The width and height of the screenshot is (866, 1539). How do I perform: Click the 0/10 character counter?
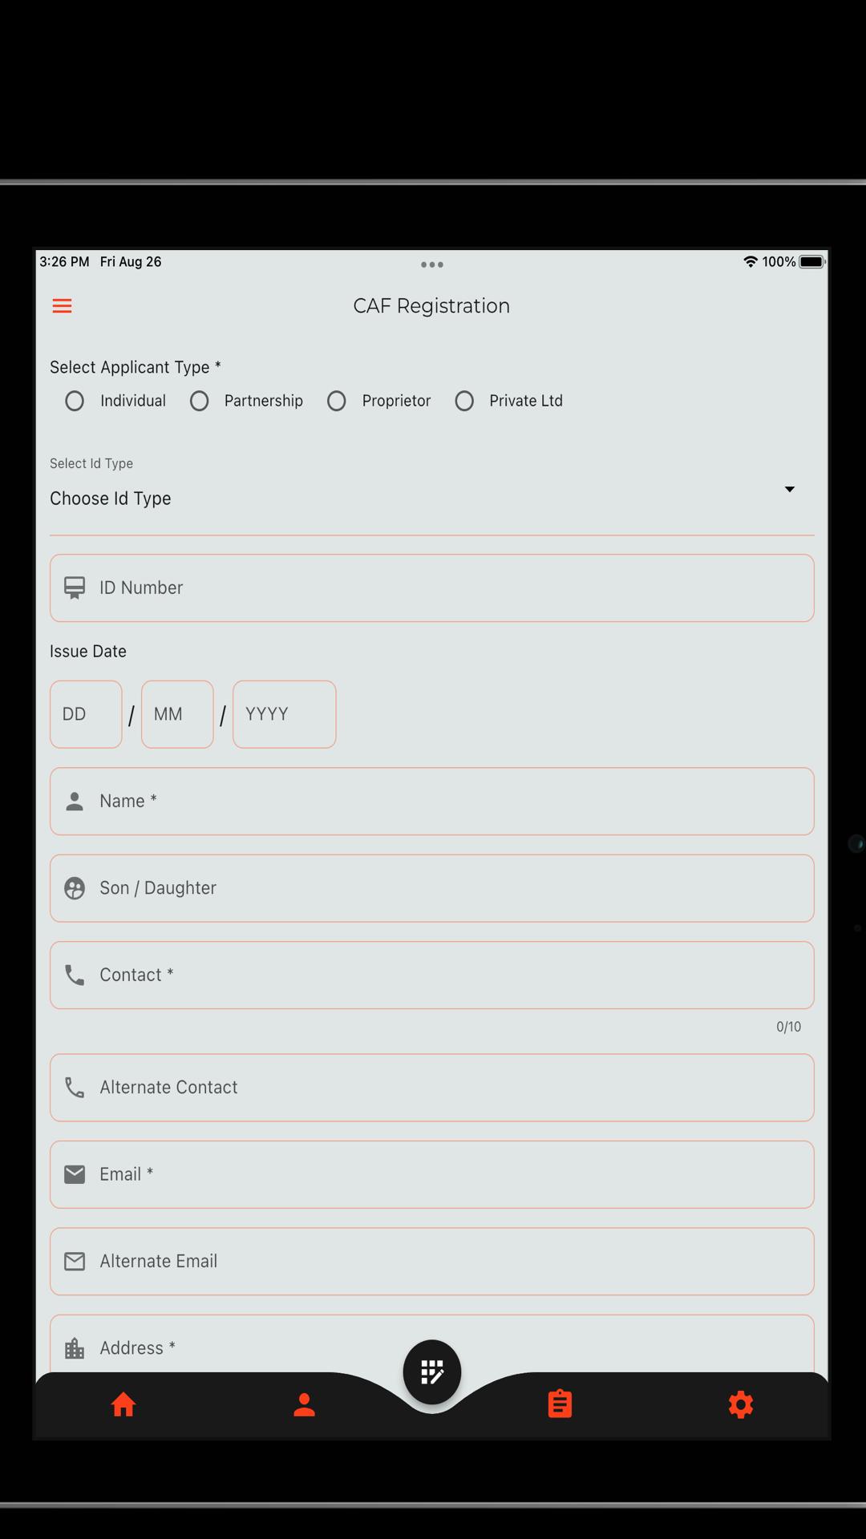pyautogui.click(x=788, y=1027)
